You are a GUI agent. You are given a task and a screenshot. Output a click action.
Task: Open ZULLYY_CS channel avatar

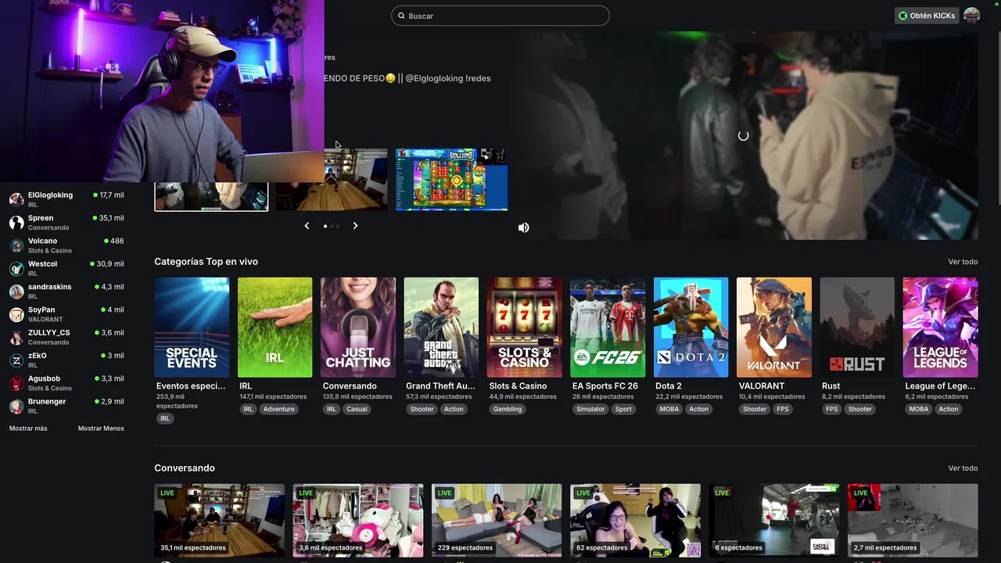coord(16,337)
